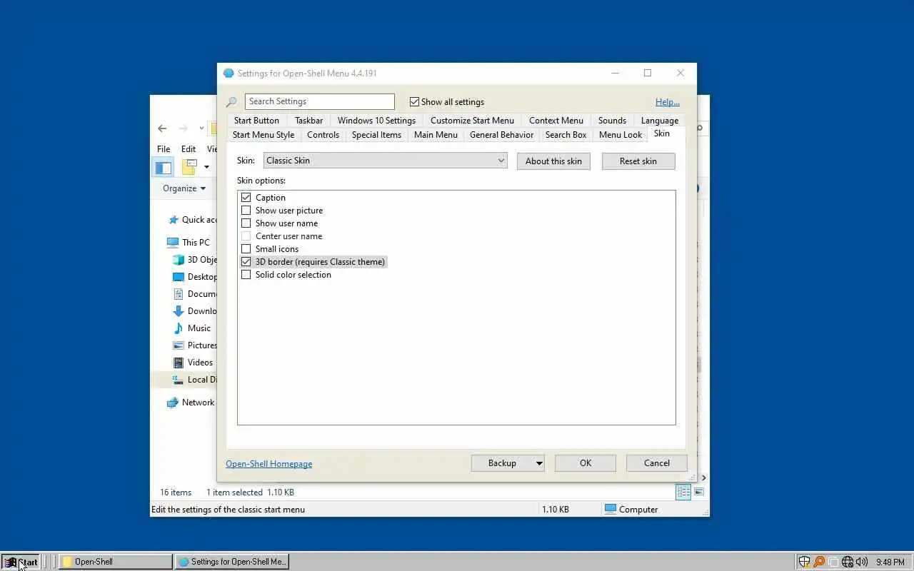Click the Windows Security shield tray icon

tap(805, 562)
